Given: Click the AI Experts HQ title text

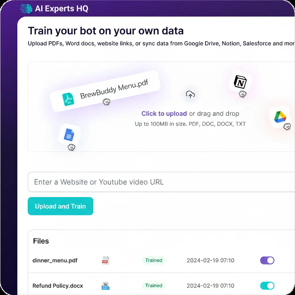Looking at the screenshot, I should (62, 9).
